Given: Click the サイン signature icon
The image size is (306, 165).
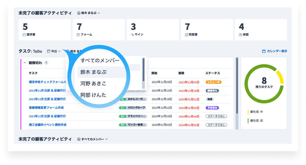Looking at the screenshot, I should point(132,35).
